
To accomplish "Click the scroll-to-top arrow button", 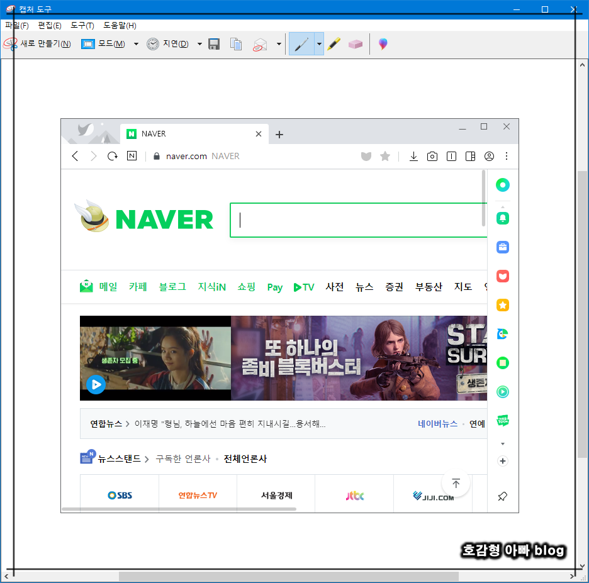I will click(x=456, y=483).
